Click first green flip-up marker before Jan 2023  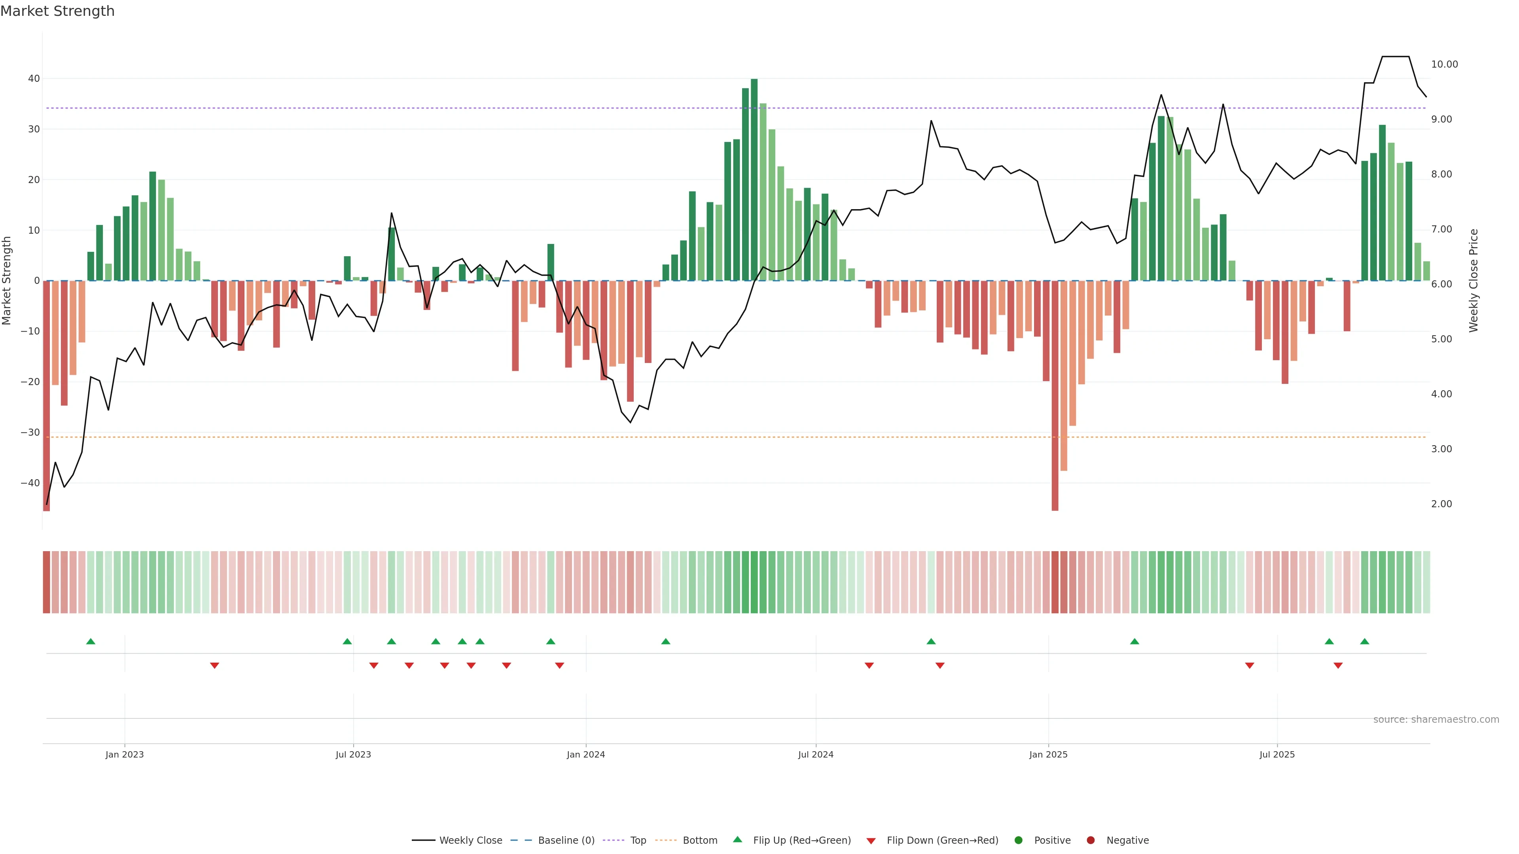(x=91, y=641)
